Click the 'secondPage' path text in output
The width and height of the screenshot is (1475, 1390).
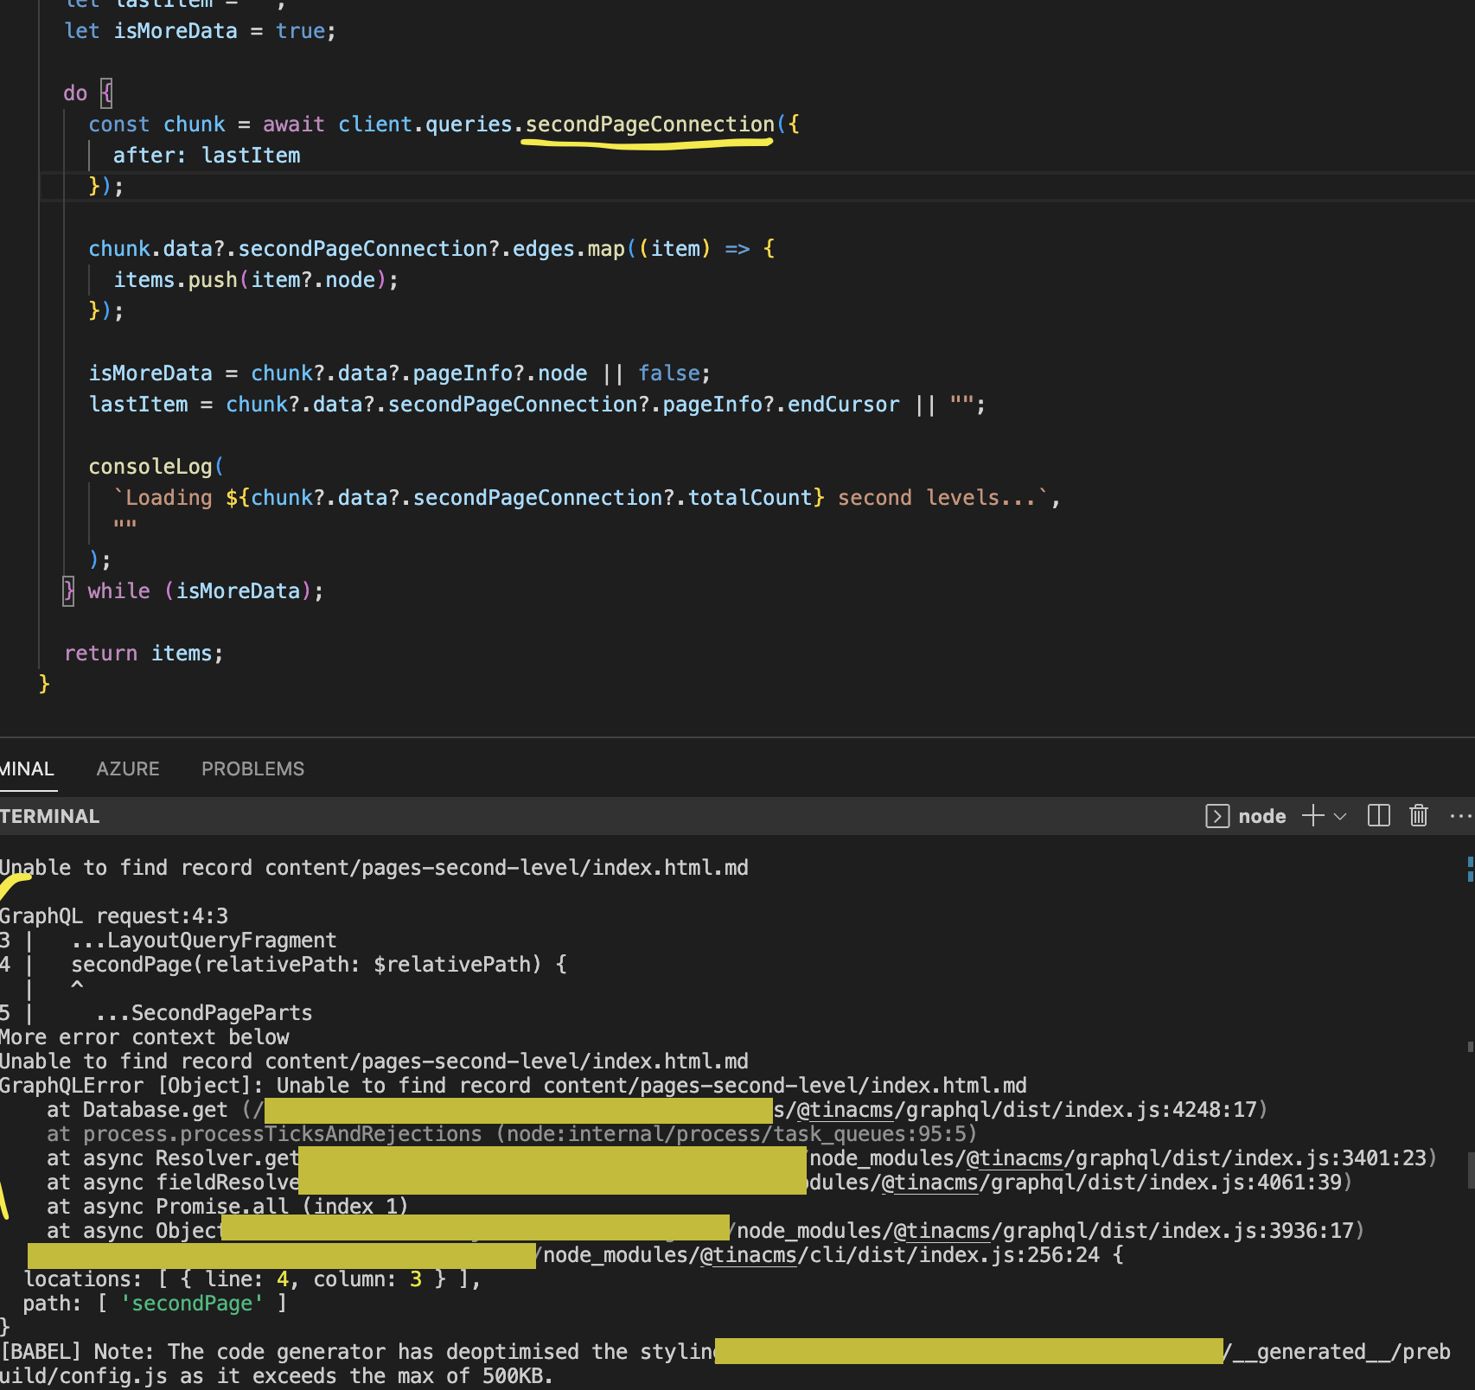click(192, 1304)
